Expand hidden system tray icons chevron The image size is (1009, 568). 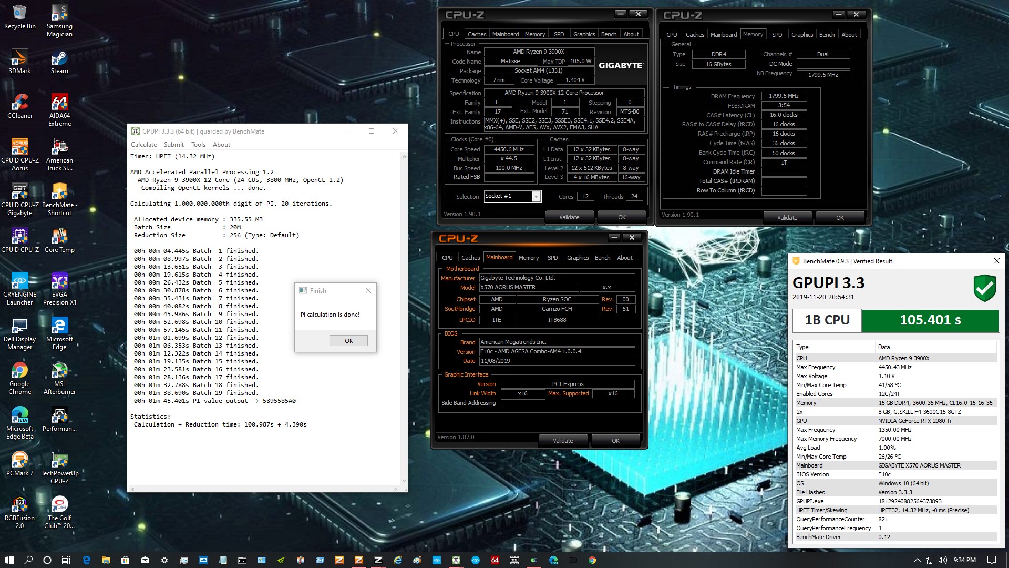click(918, 560)
